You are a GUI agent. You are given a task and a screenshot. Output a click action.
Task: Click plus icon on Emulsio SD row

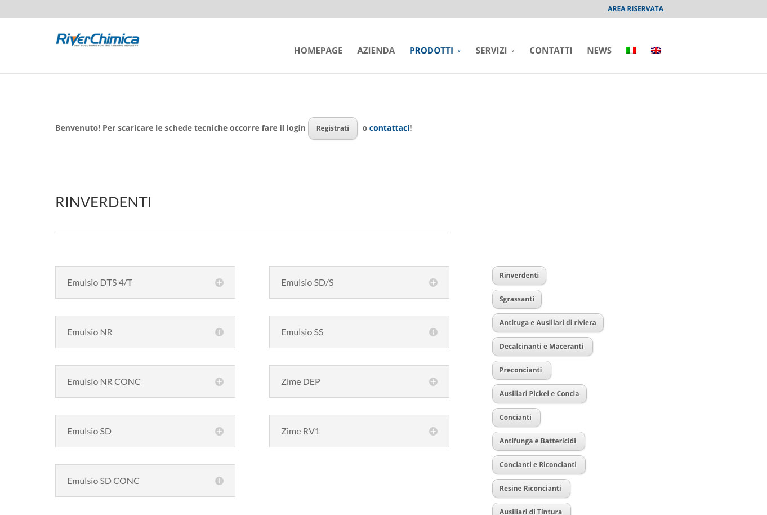point(220,432)
